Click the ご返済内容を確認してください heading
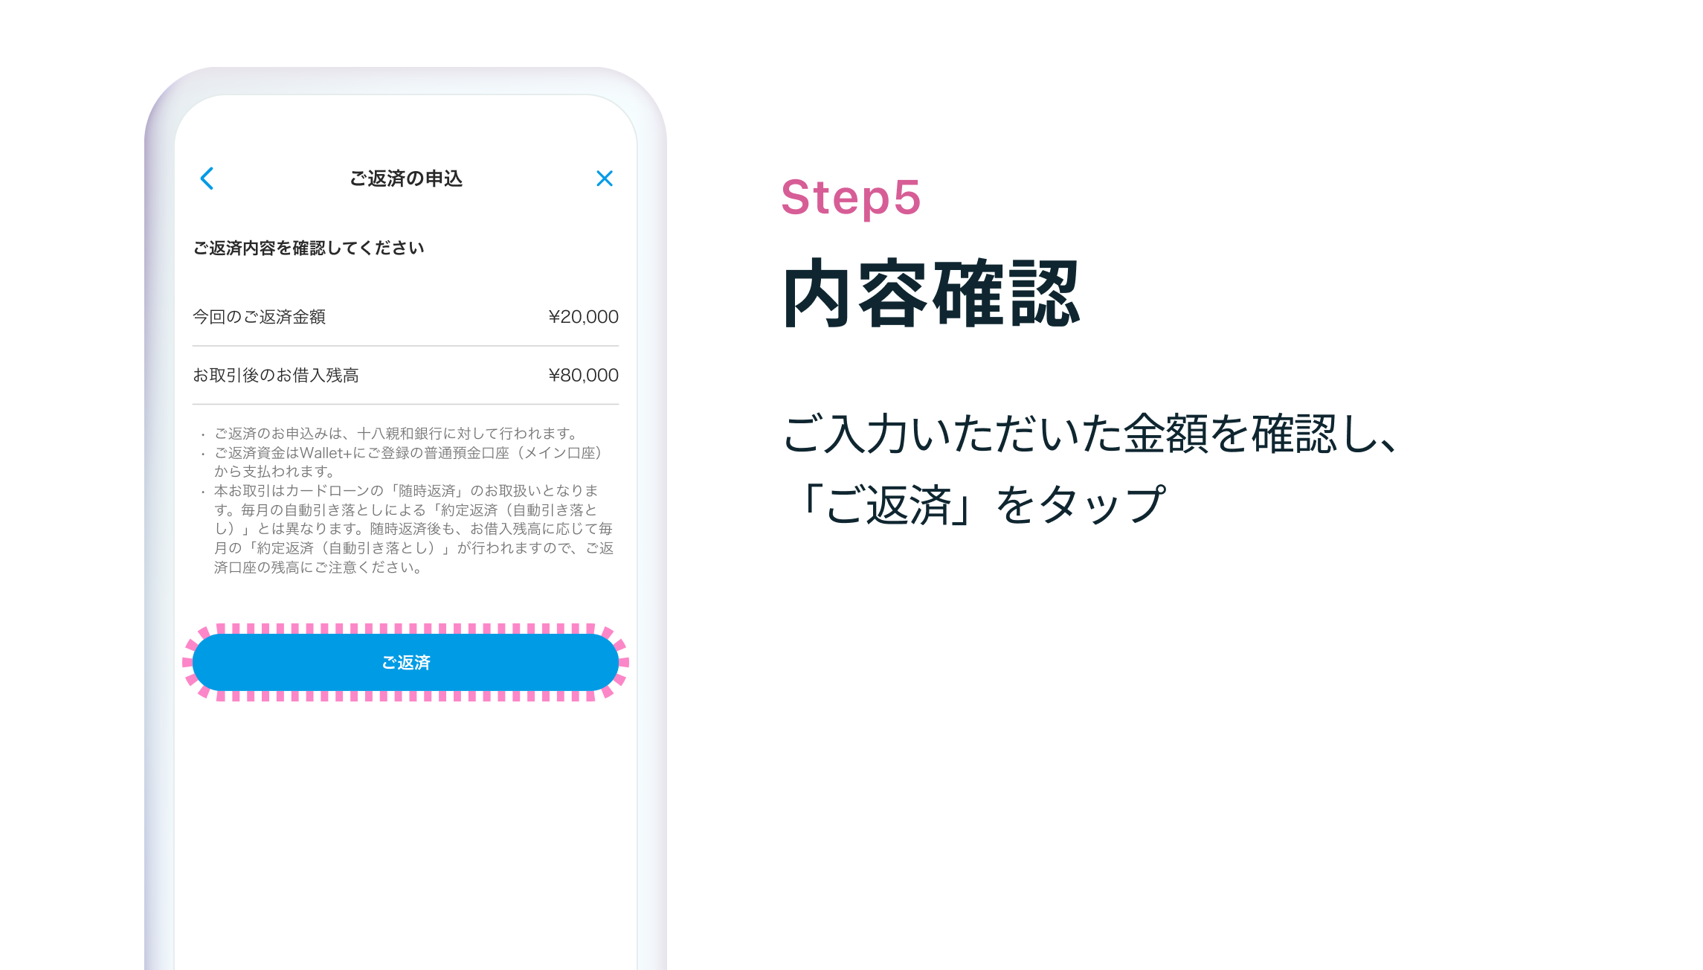 tap(309, 248)
